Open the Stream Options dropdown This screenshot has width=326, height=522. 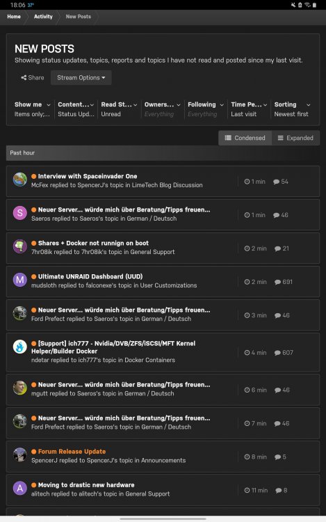click(81, 77)
